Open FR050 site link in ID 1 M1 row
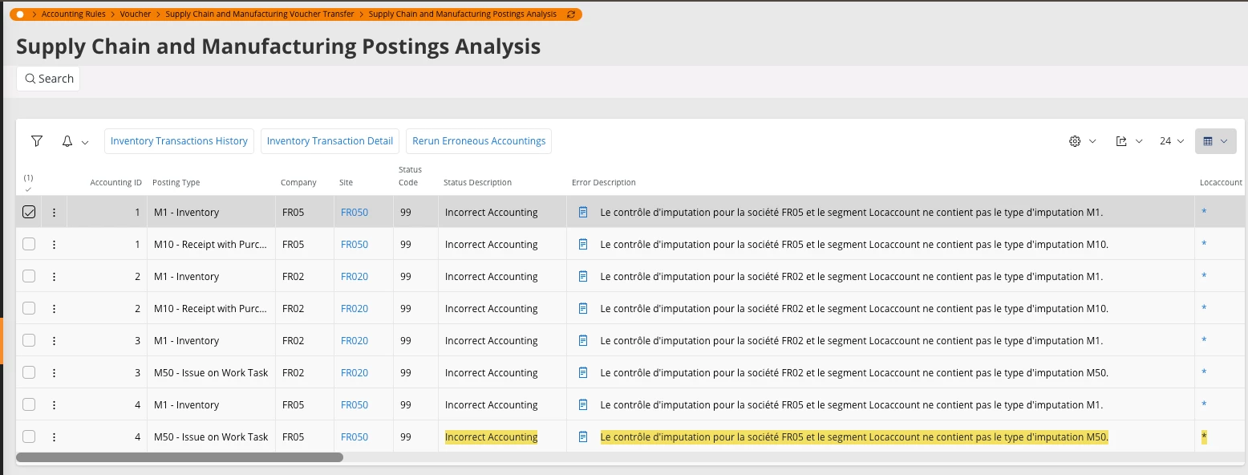1248x475 pixels. 355,213
